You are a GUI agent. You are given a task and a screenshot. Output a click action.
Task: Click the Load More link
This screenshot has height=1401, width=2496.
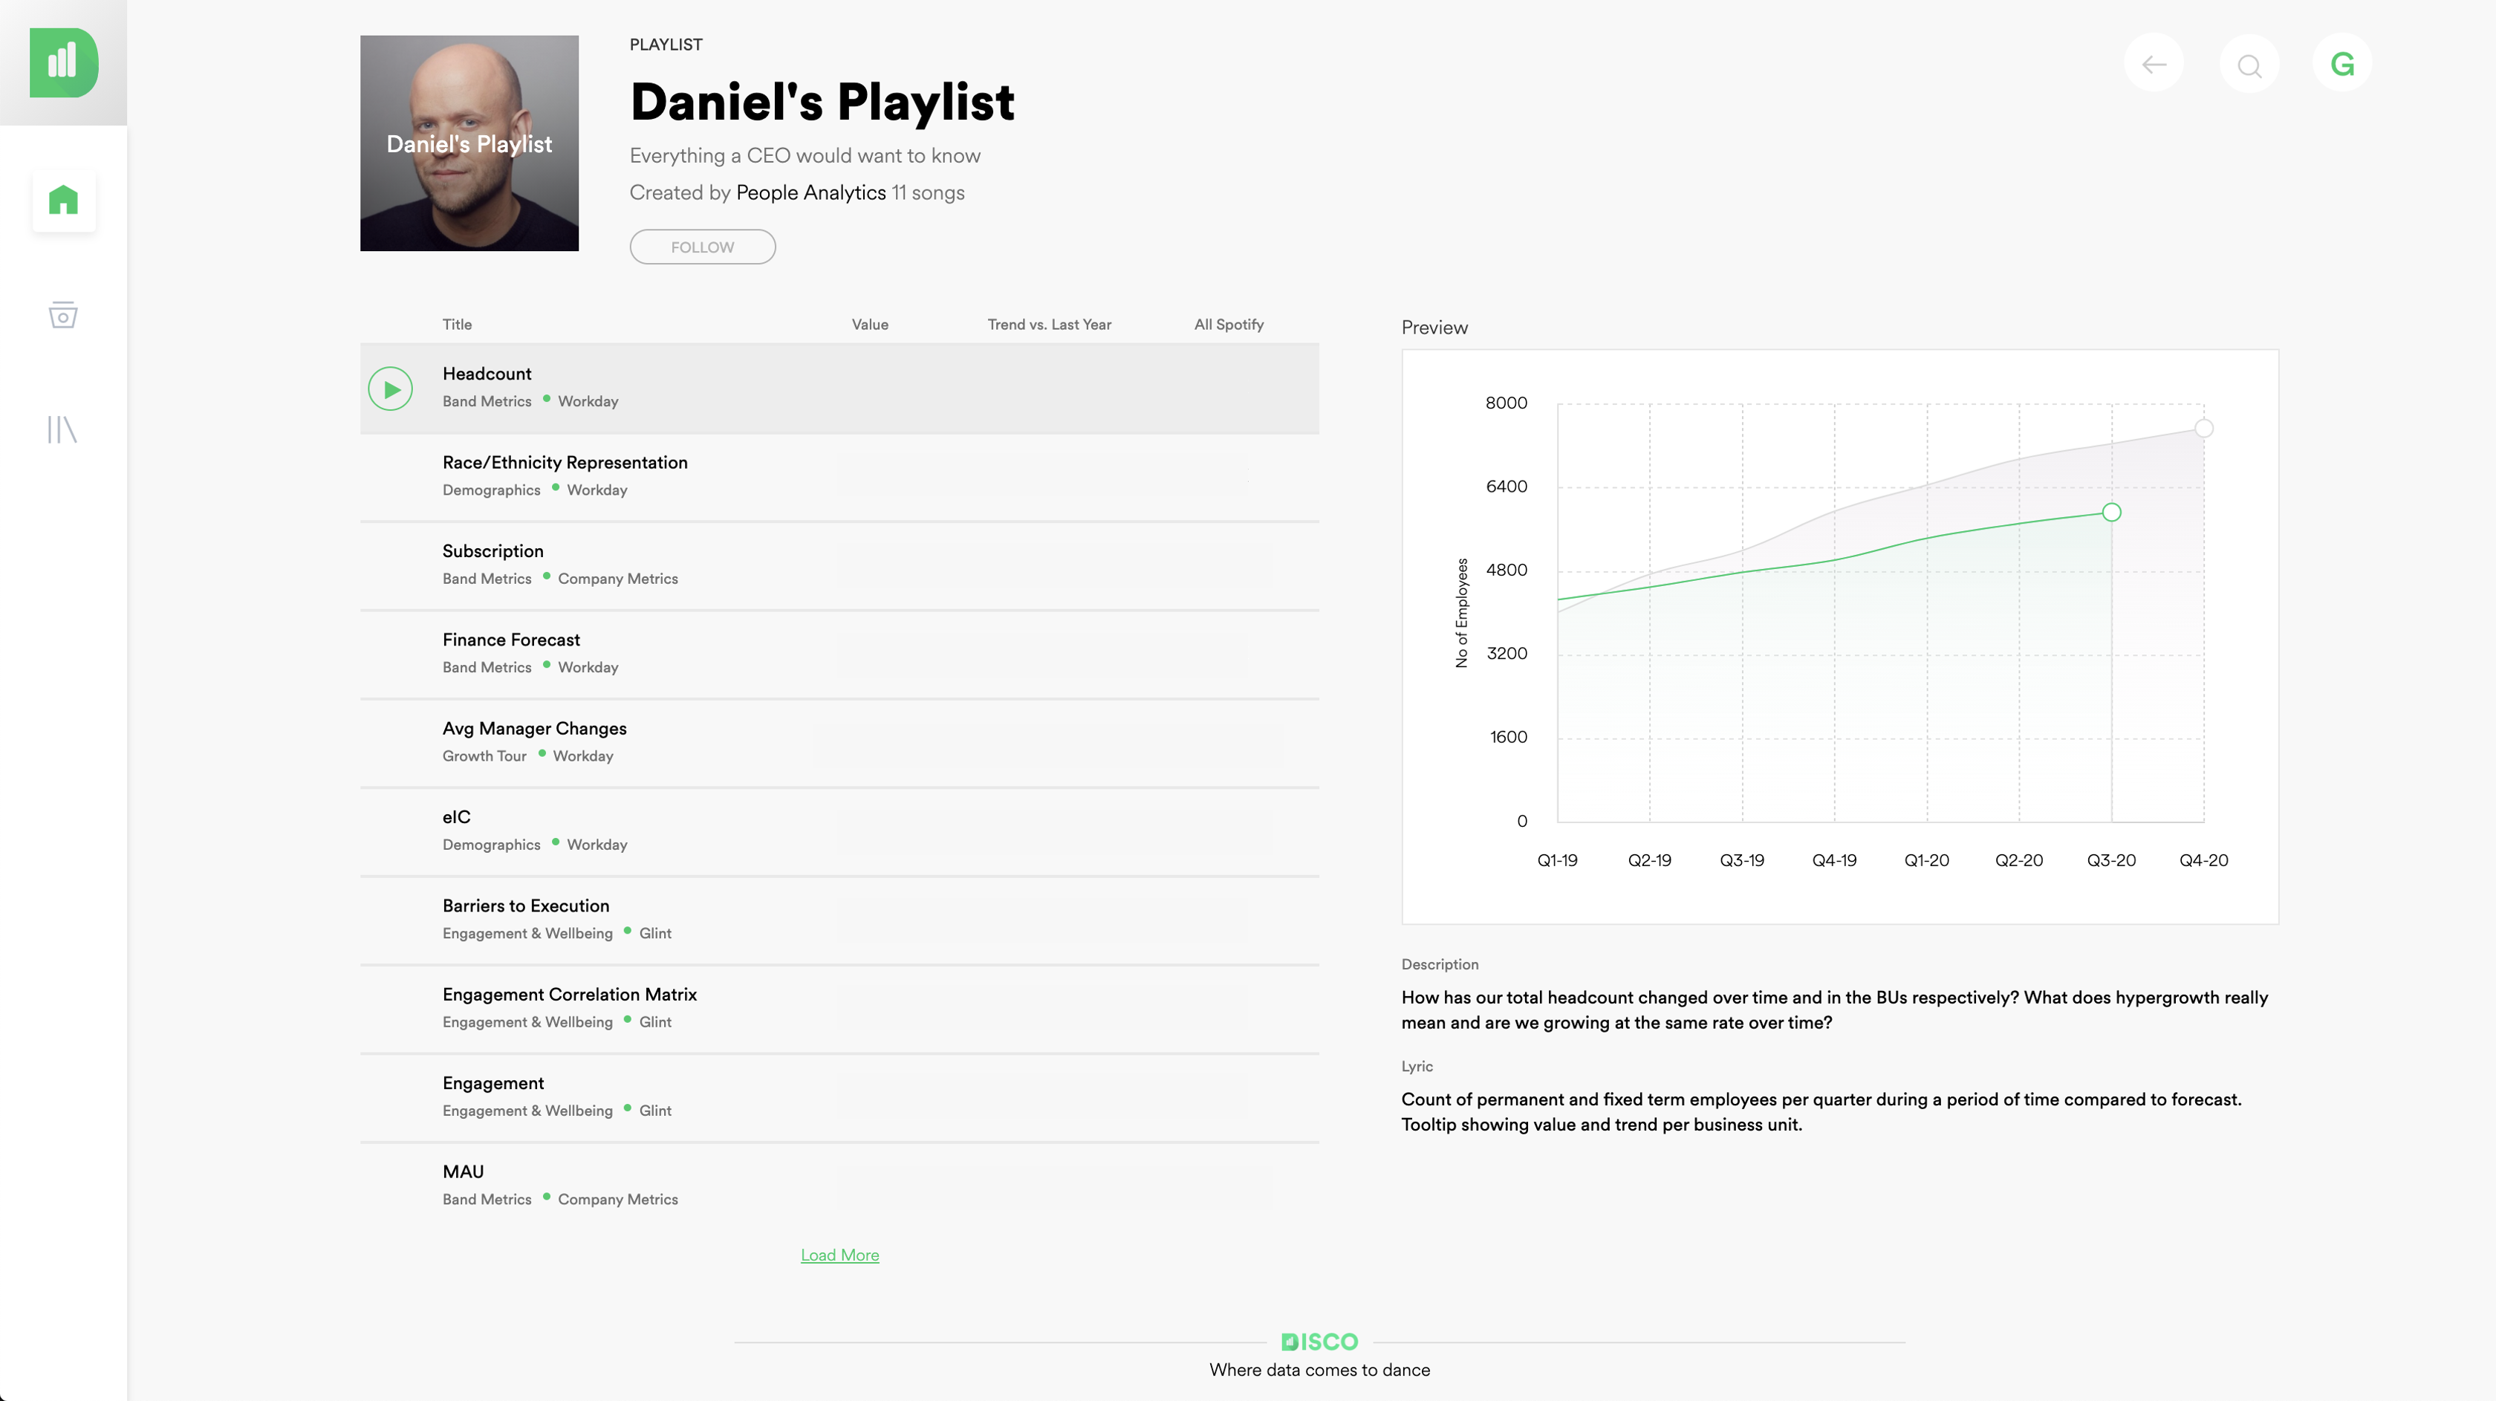[840, 1255]
